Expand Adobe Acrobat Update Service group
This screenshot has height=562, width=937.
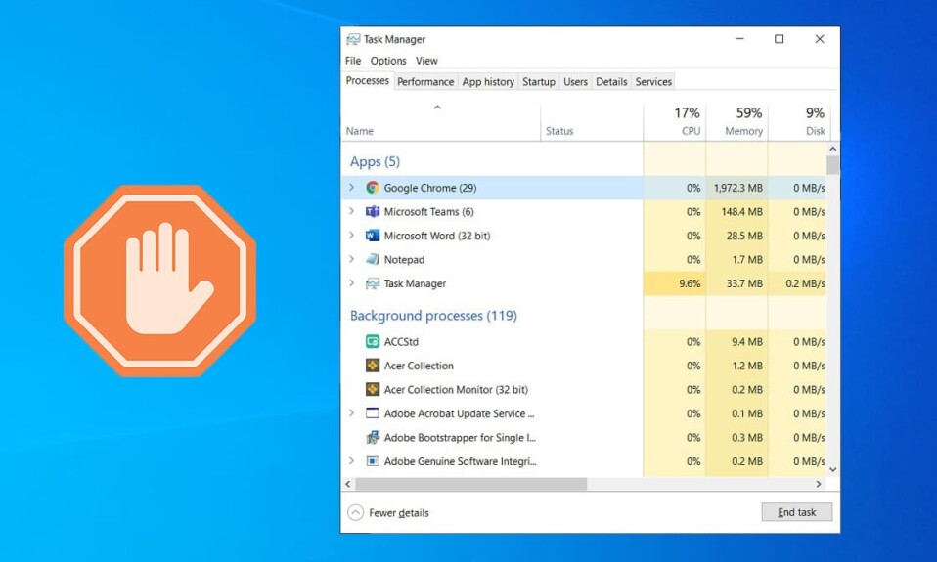(351, 413)
